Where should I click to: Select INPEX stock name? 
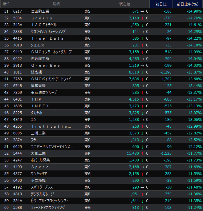pyautogui.click(x=40, y=106)
